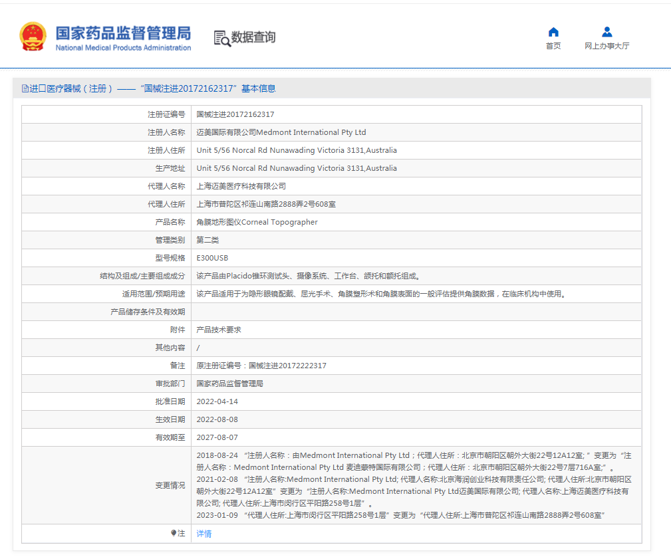671x557 pixels.
Task: Click the approval date 2022-04-14
Action: [x=217, y=401]
